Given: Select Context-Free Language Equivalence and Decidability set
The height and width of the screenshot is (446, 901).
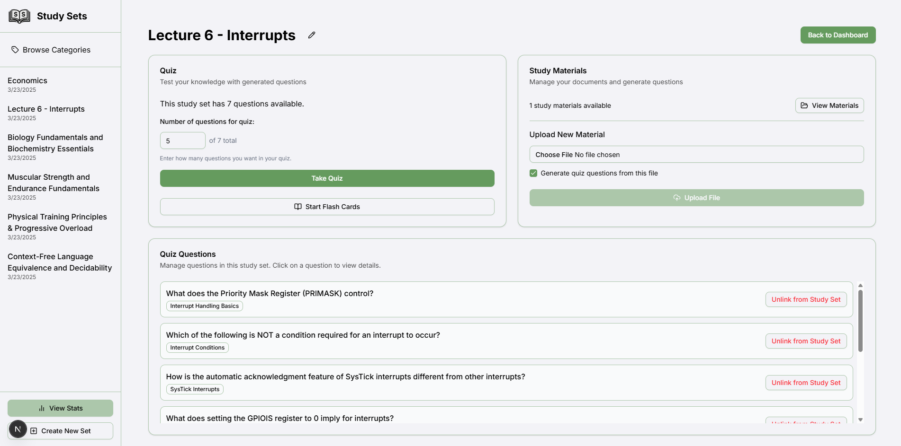Looking at the screenshot, I should (x=60, y=262).
